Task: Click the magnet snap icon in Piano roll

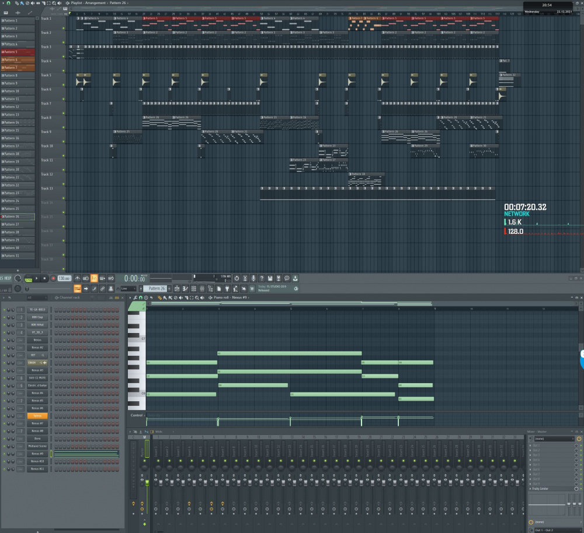Action: [x=140, y=298]
